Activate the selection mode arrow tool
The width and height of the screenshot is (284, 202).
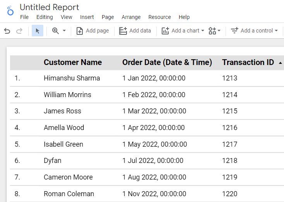coord(38,31)
